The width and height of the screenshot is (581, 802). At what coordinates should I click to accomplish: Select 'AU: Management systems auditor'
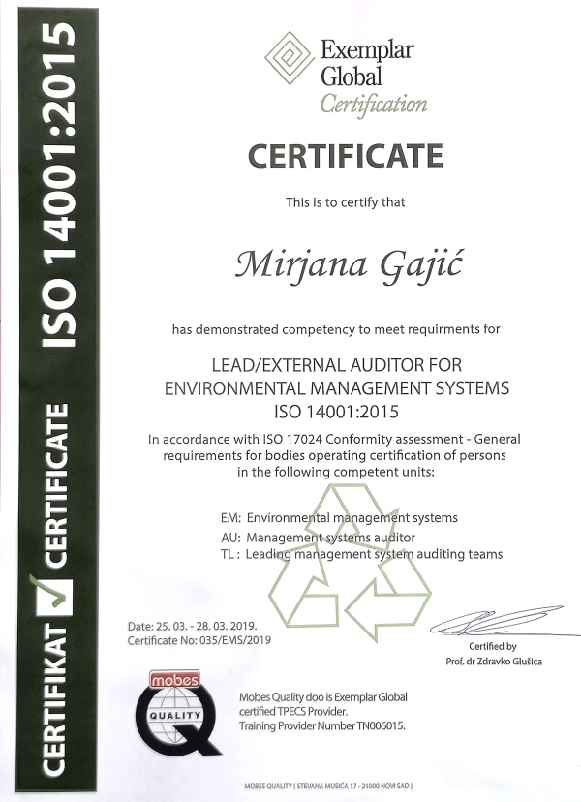pyautogui.click(x=319, y=538)
